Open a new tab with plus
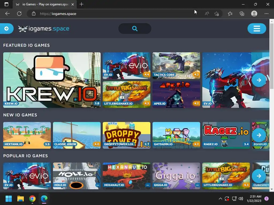The height and width of the screenshot is (205, 274). pos(81,4)
